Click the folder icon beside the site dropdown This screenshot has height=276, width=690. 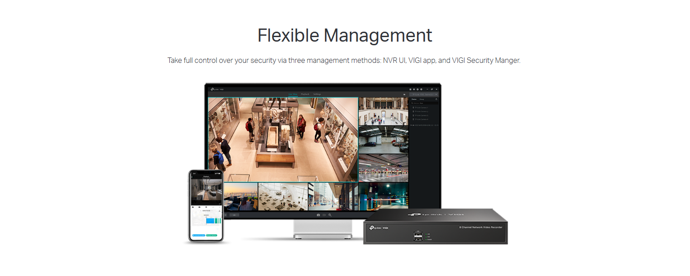(404, 94)
